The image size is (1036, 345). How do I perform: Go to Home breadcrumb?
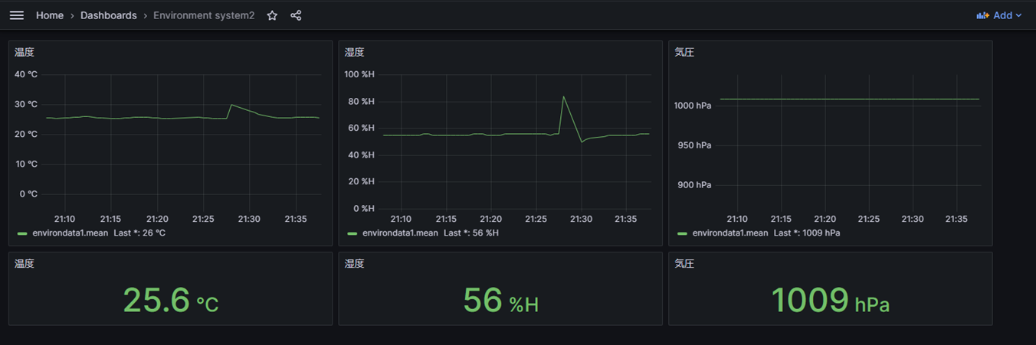pyautogui.click(x=50, y=15)
